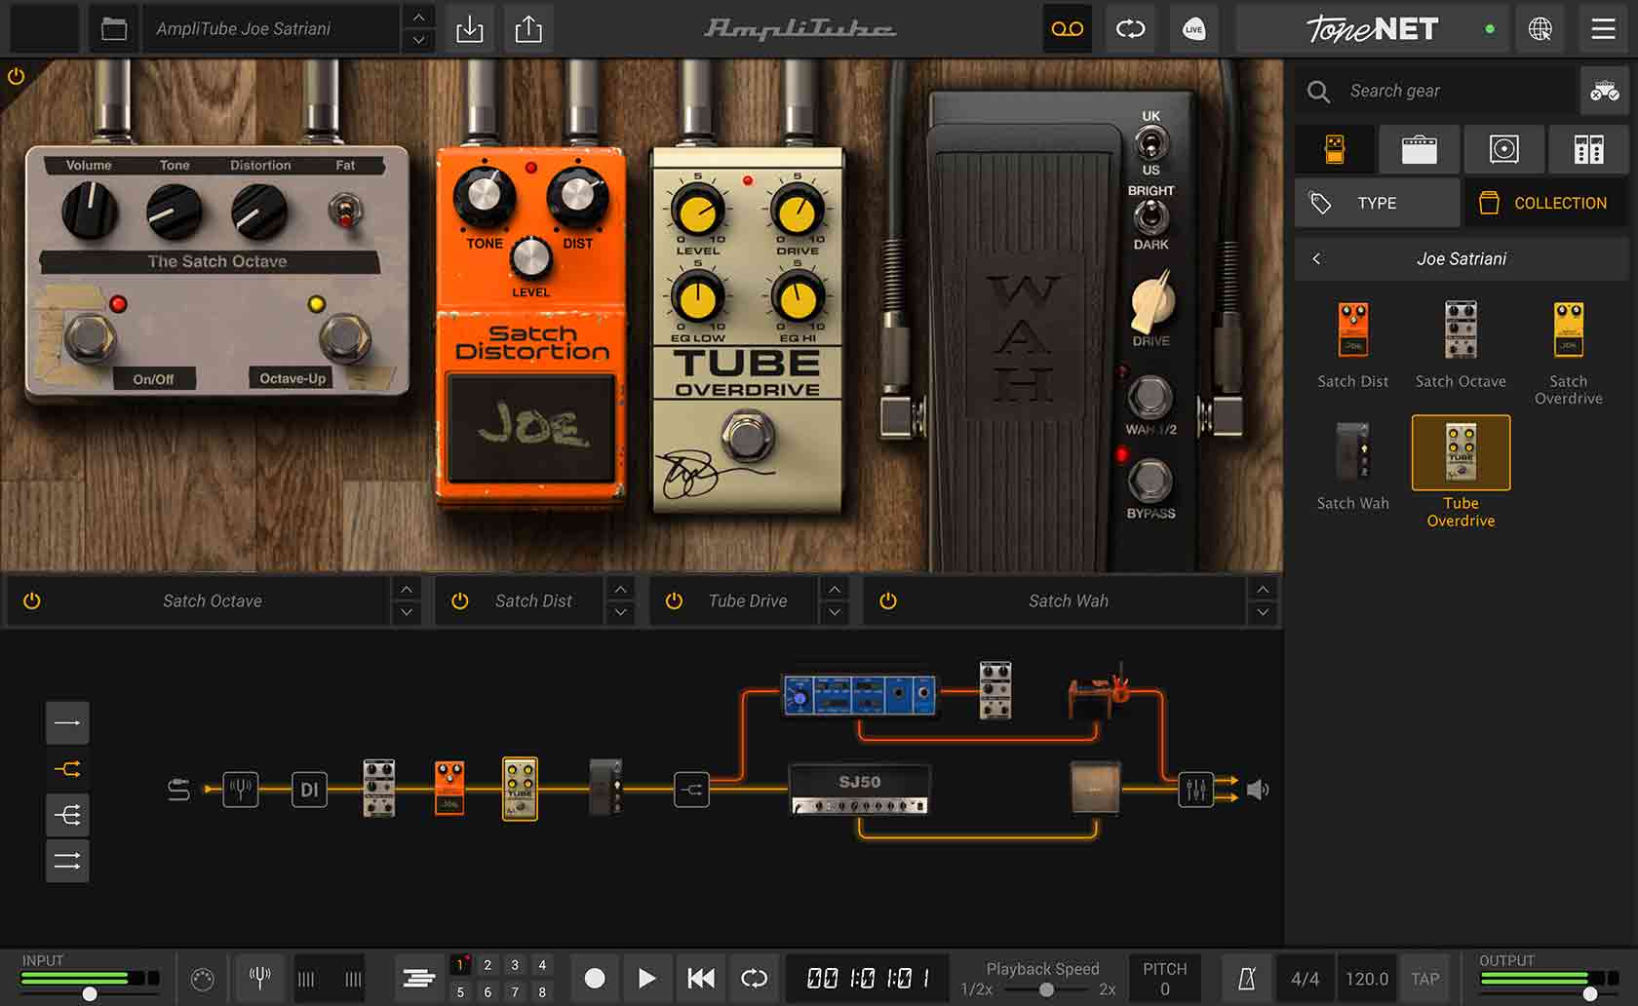Select the cabinets gear tab
The width and height of the screenshot is (1638, 1006).
pos(1503,149)
